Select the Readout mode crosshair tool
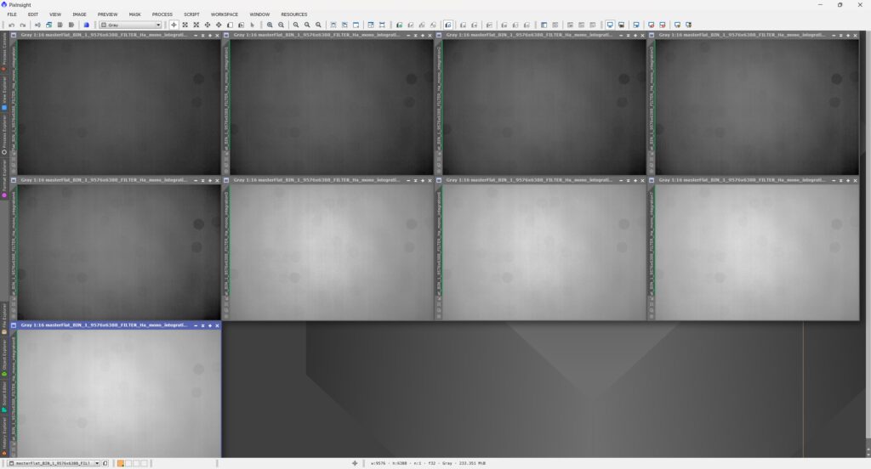The image size is (871, 469). pyautogui.click(x=174, y=25)
